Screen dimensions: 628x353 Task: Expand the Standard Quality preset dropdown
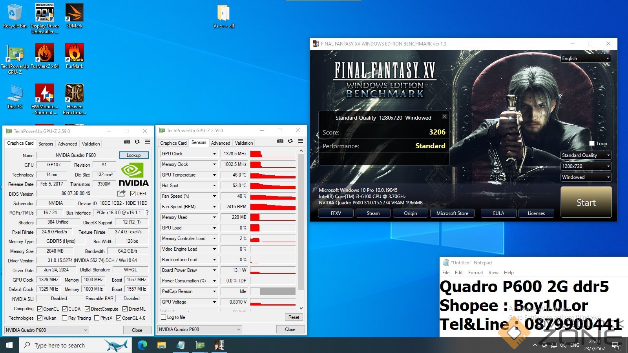586,155
